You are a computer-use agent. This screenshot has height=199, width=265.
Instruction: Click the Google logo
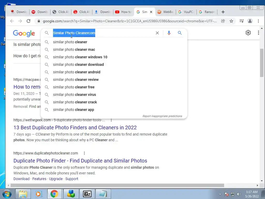(24, 33)
